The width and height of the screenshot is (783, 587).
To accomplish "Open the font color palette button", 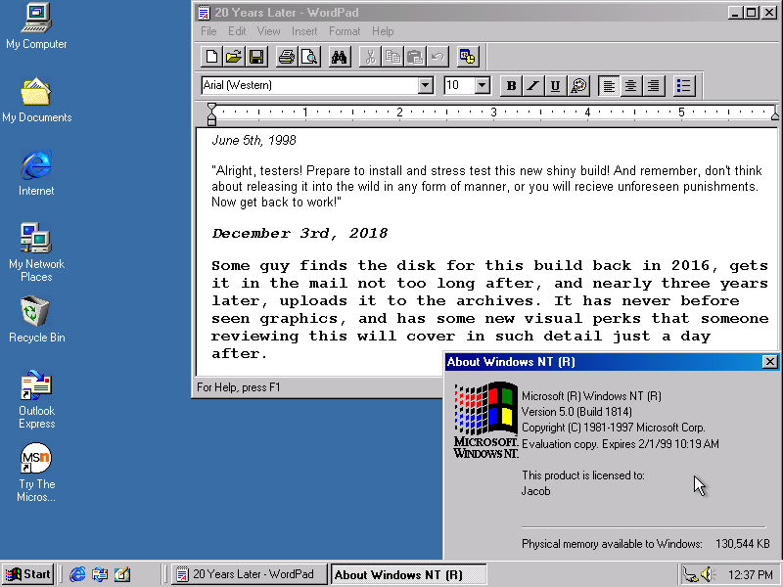I will (578, 86).
